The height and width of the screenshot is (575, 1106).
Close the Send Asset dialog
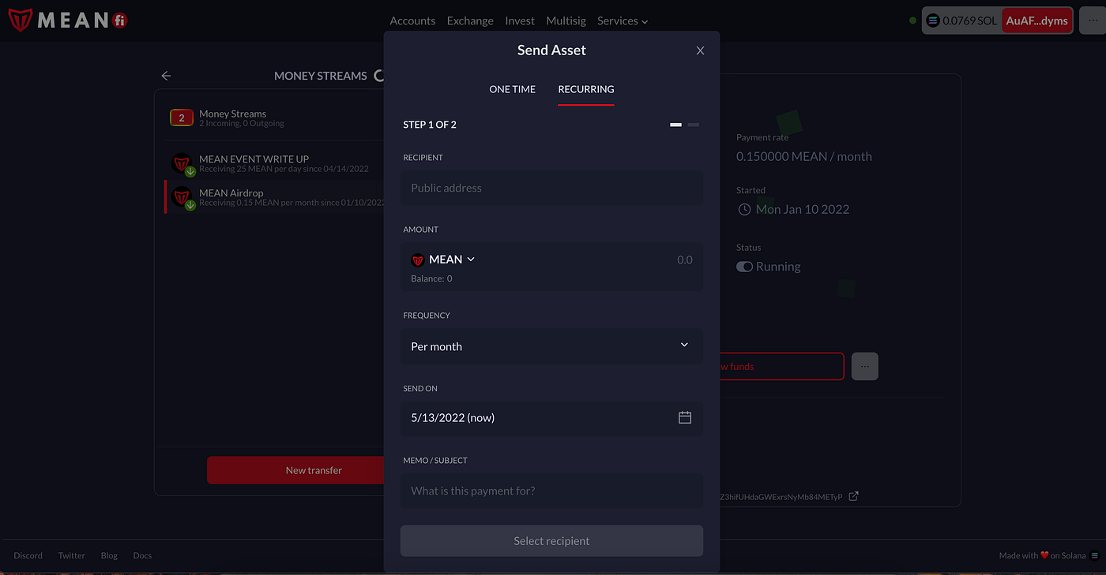coord(700,50)
